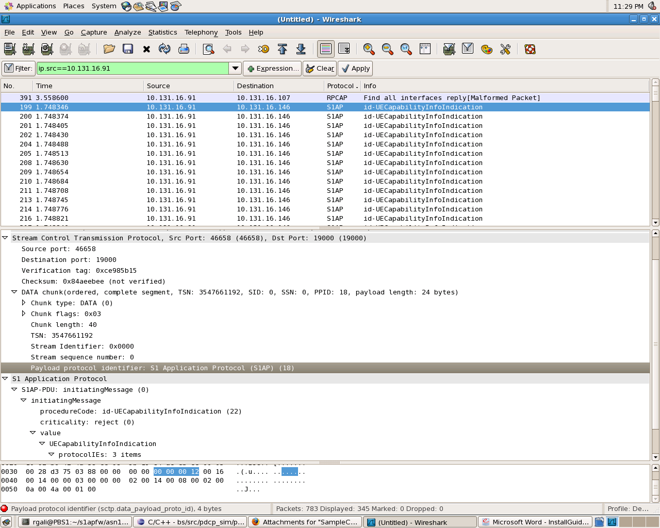Reload the capture file using toolbar icon
660x528 pixels.
coord(164,49)
